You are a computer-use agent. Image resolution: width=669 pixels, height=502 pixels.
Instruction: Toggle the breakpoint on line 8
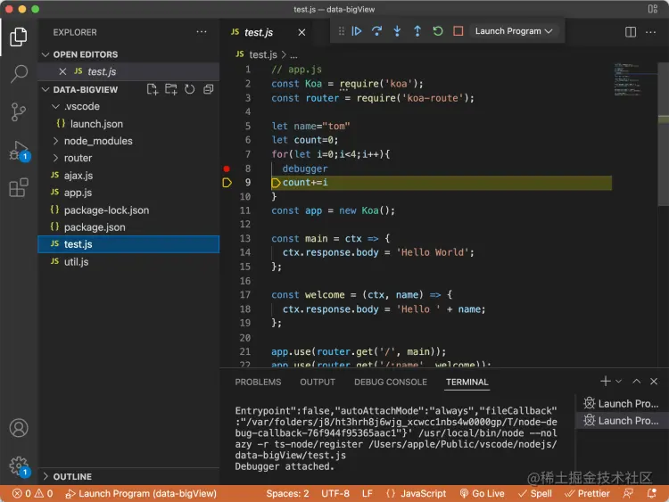227,169
